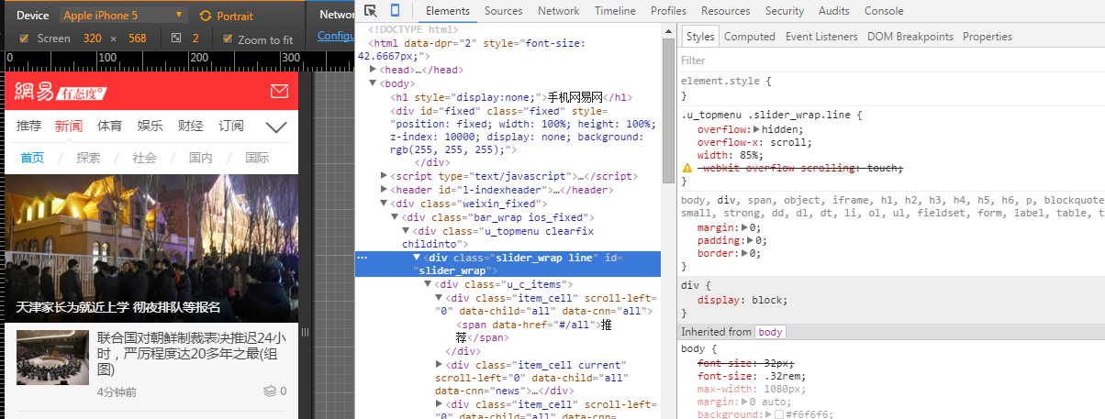
Task: Tap the 娱乐 channel on the page
Action: click(x=151, y=127)
